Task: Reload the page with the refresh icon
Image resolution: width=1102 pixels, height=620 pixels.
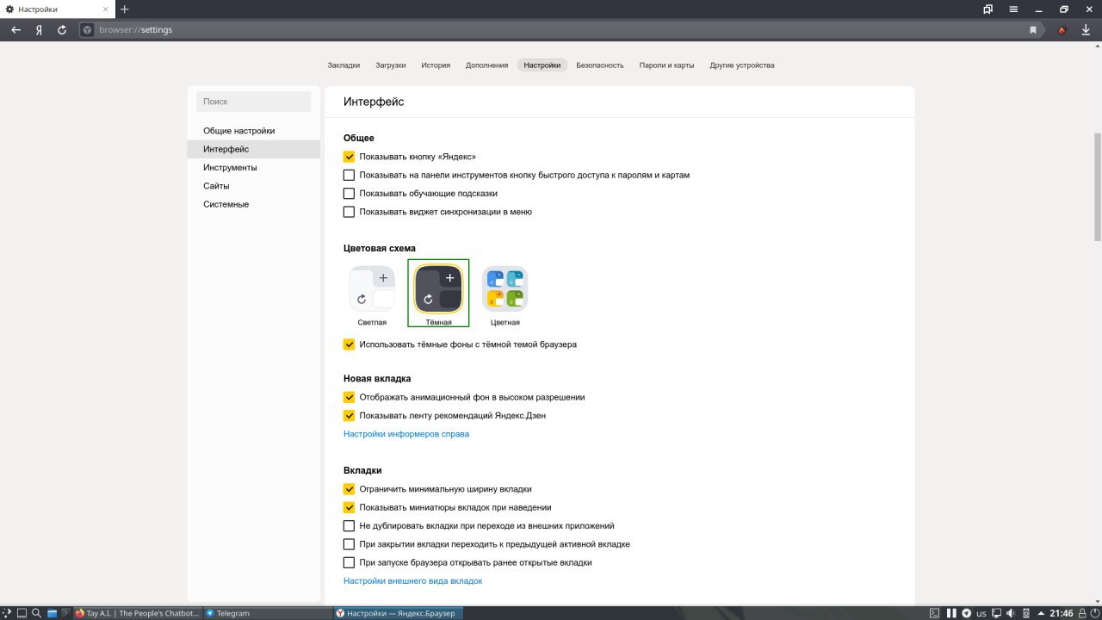Action: tap(62, 29)
